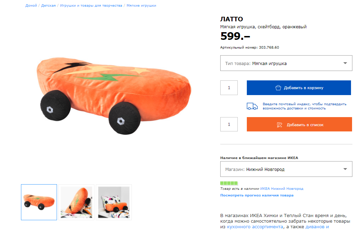This screenshot has height=230, width=358.
Task: Go to the Домой breadcrumb
Action: [31, 6]
